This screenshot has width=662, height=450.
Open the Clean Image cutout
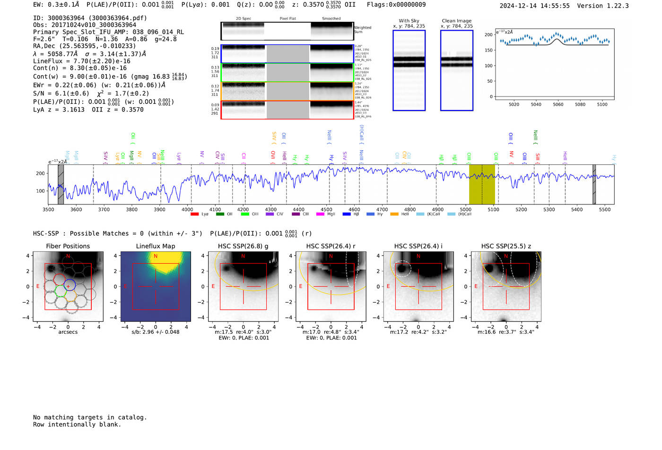[457, 70]
